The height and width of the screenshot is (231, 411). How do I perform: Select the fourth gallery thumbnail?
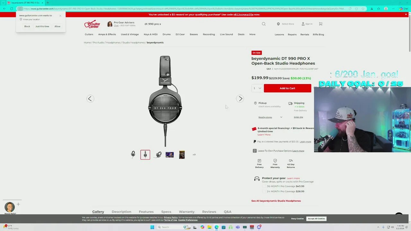click(170, 155)
